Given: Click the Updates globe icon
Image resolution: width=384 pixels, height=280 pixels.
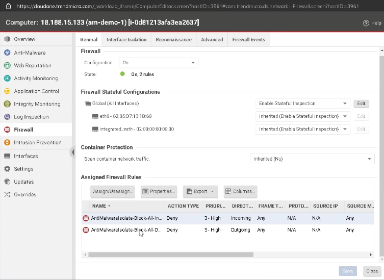Looking at the screenshot, I should tap(7, 182).
